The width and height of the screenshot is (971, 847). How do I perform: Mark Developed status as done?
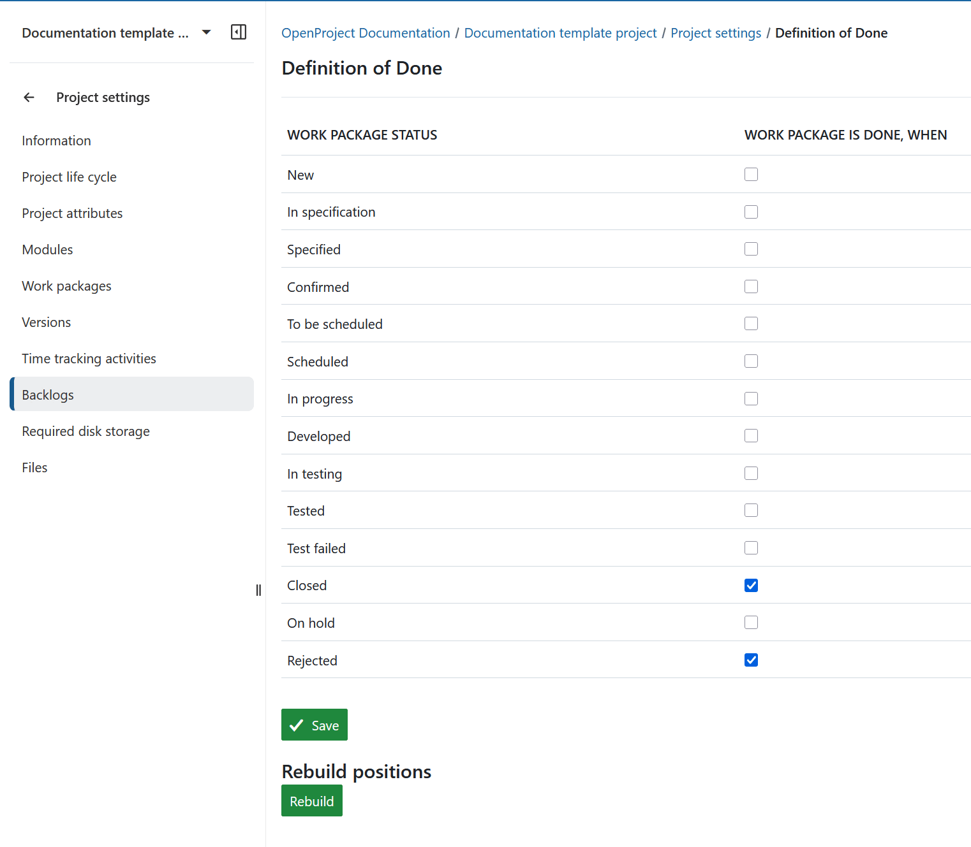[x=751, y=435]
